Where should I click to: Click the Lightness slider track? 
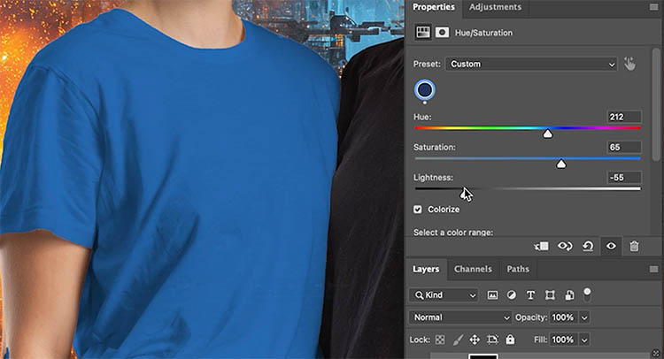coord(528,188)
